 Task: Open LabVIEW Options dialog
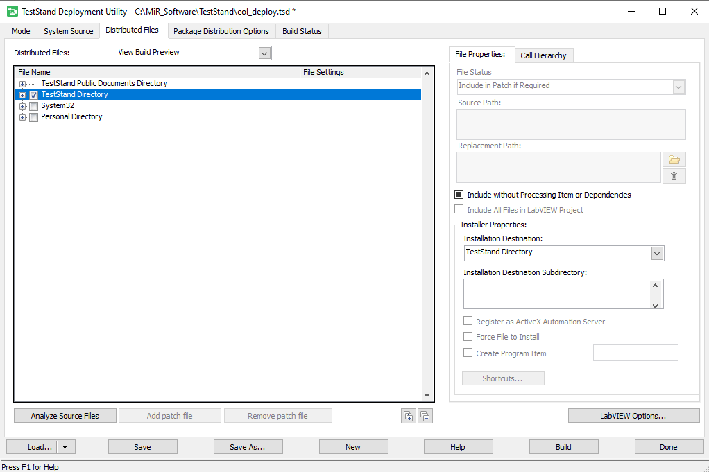pyautogui.click(x=633, y=416)
